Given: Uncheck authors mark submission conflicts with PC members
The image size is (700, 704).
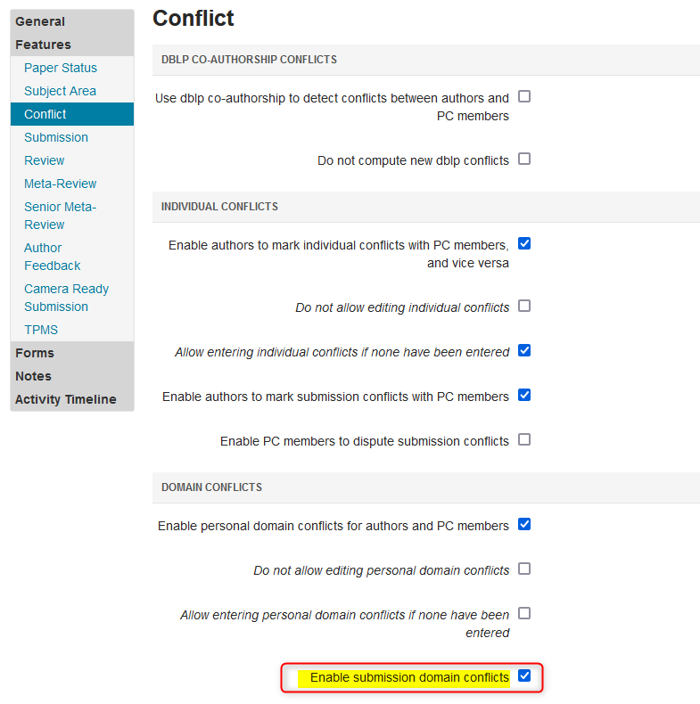Looking at the screenshot, I should 523,395.
